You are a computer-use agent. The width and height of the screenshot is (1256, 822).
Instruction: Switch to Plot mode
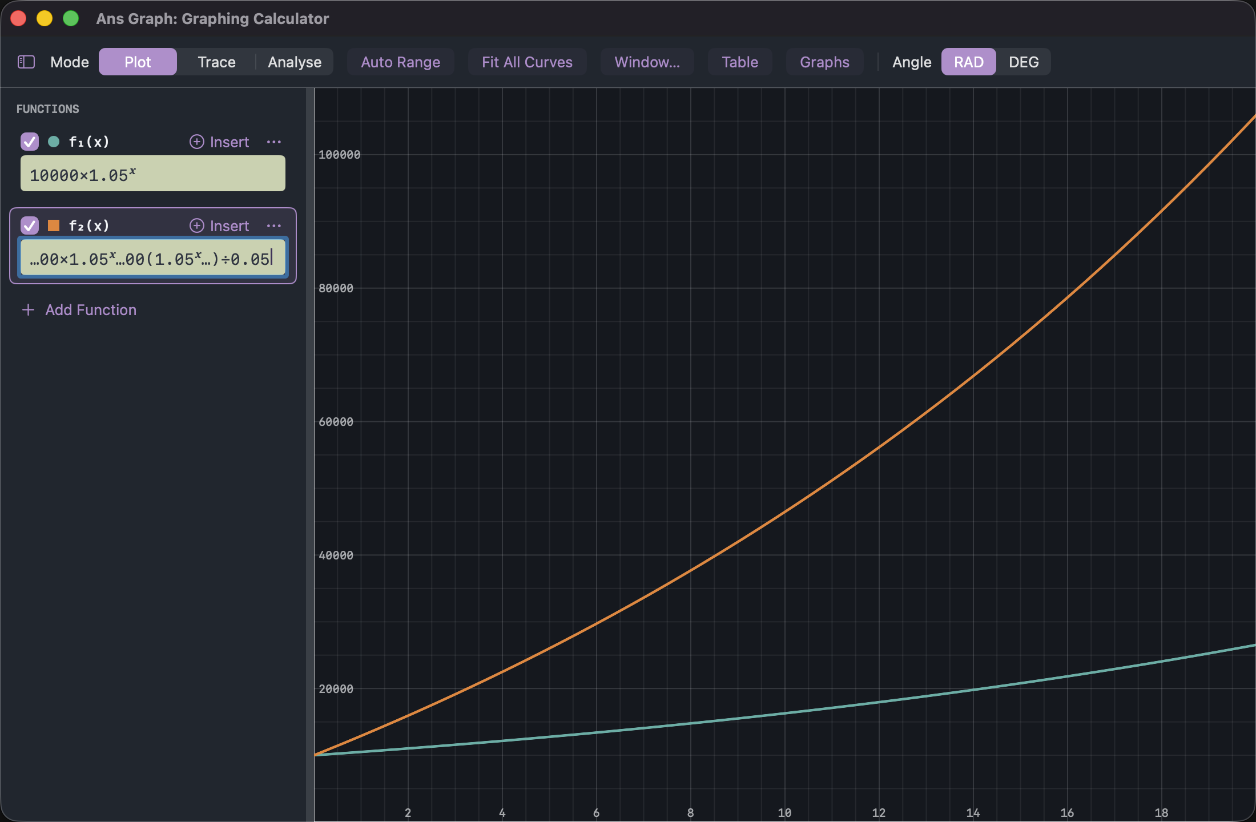click(138, 62)
